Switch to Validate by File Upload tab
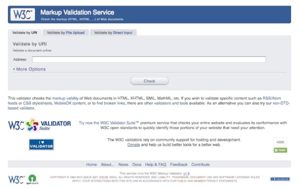 click(66, 32)
